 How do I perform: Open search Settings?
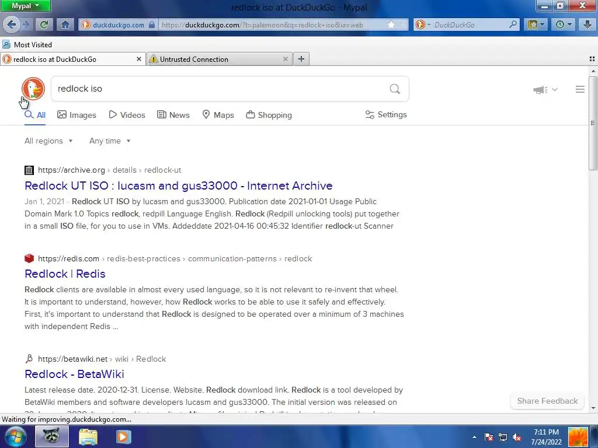[386, 115]
